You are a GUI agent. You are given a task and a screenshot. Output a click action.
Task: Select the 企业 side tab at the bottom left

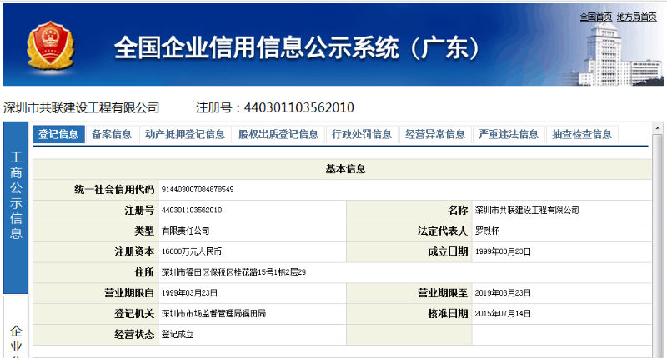click(16, 337)
